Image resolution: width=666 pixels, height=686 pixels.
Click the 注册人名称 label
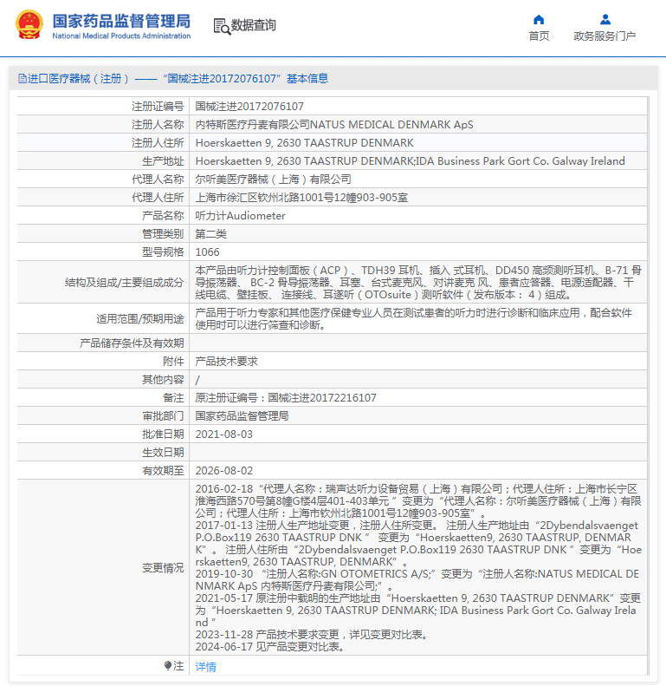(x=158, y=125)
